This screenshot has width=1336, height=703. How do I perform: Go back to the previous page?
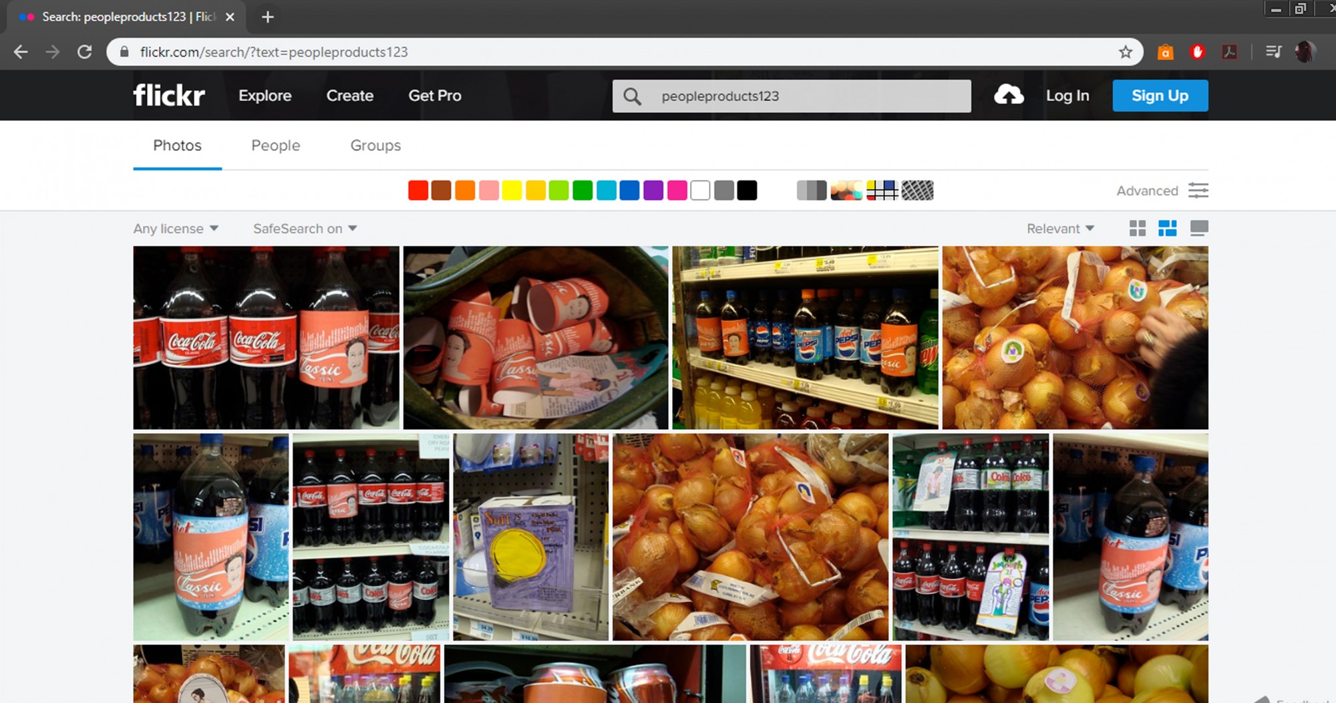pyautogui.click(x=21, y=52)
